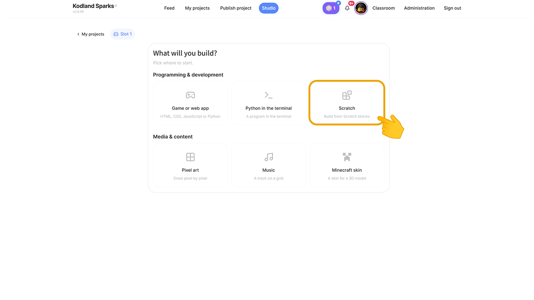The image size is (534, 300).
Task: Go back to My projects breadcrumb
Action: (x=91, y=34)
